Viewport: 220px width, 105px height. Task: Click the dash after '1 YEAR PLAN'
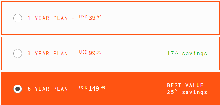(73, 18)
